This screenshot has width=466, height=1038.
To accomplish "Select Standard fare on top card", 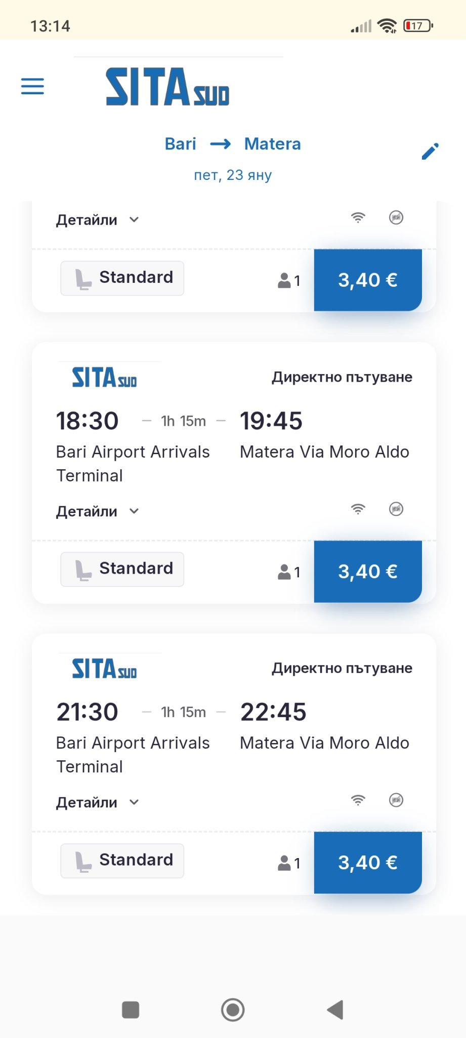I will tap(122, 278).
